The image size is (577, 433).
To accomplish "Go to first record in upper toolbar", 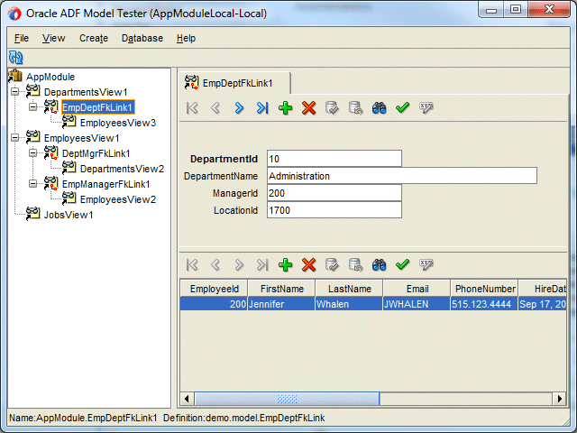I will (x=192, y=108).
